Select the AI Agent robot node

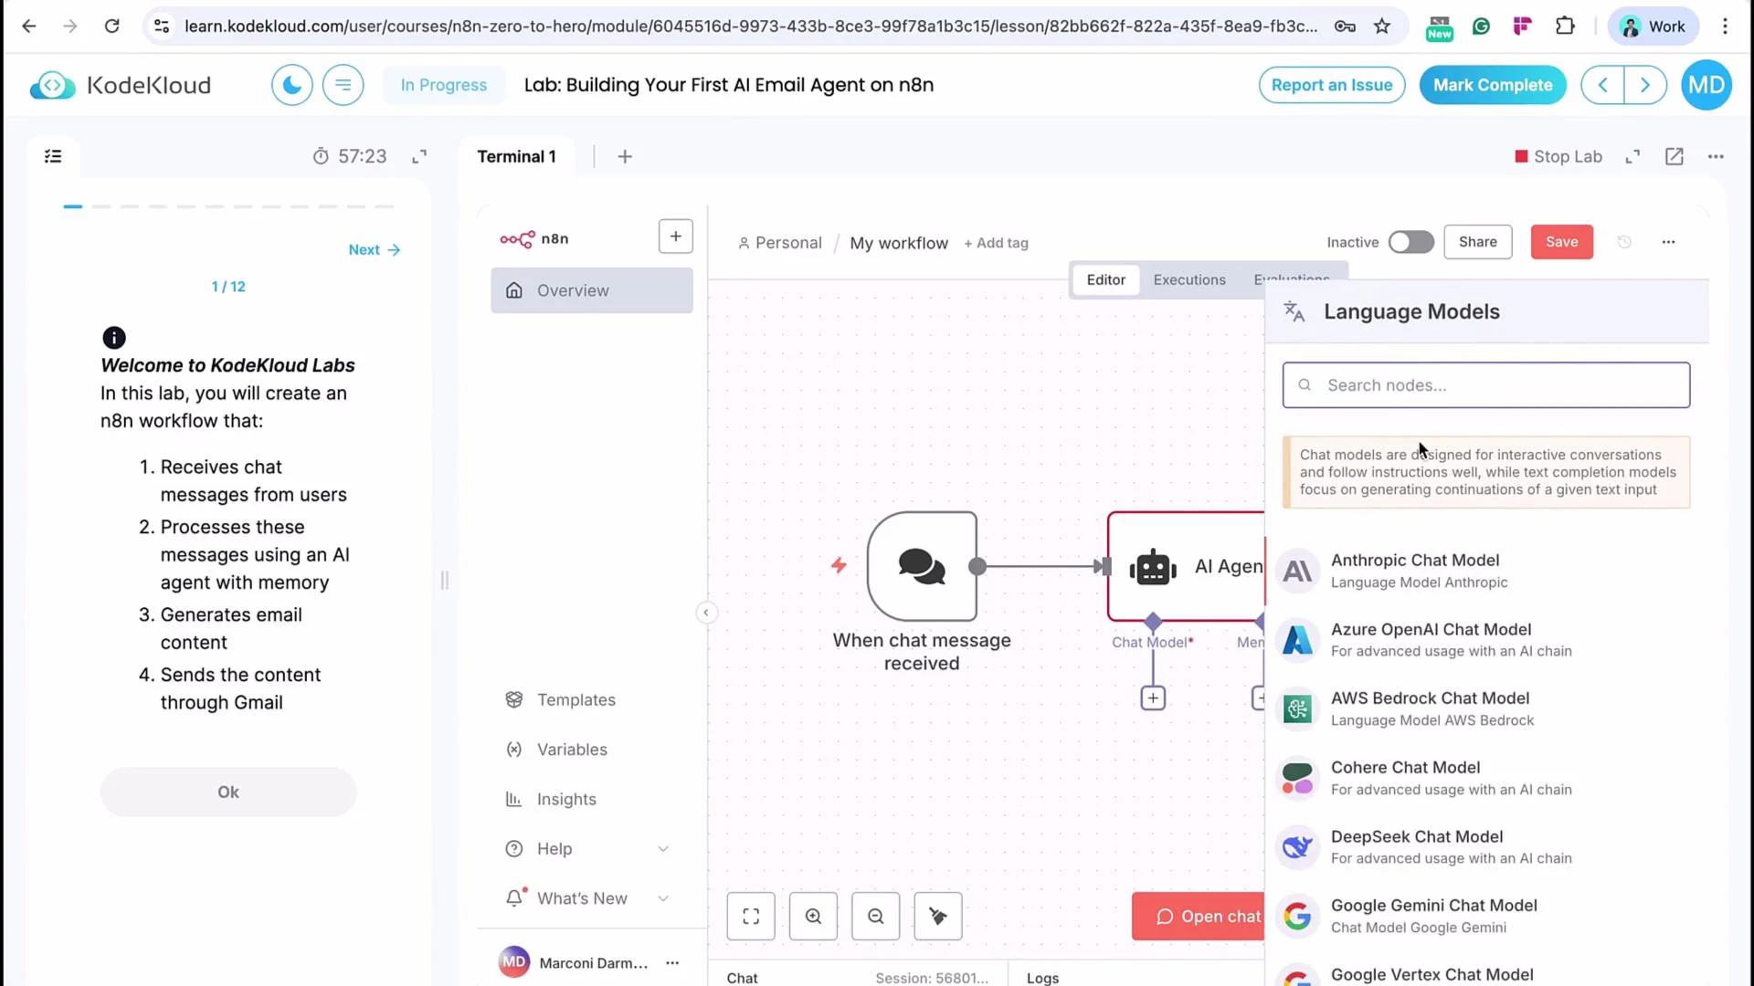(x=1153, y=567)
